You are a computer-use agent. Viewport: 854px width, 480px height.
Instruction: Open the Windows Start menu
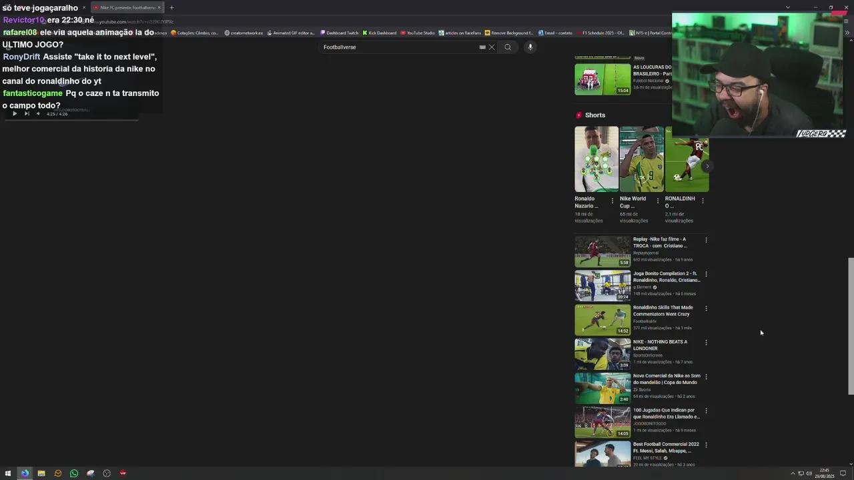pyautogui.click(x=8, y=473)
